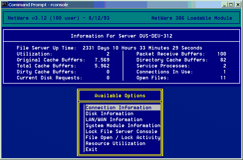The width and height of the screenshot is (243, 160).
Task: Click Open Files value 11
Action: 223,78
